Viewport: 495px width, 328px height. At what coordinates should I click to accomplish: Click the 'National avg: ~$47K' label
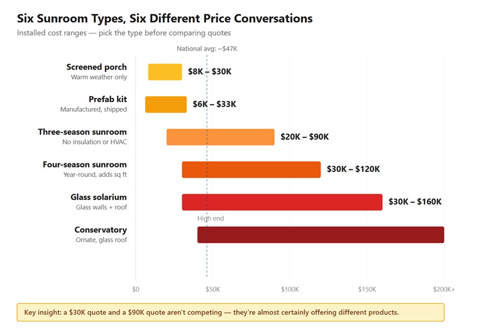[207, 49]
